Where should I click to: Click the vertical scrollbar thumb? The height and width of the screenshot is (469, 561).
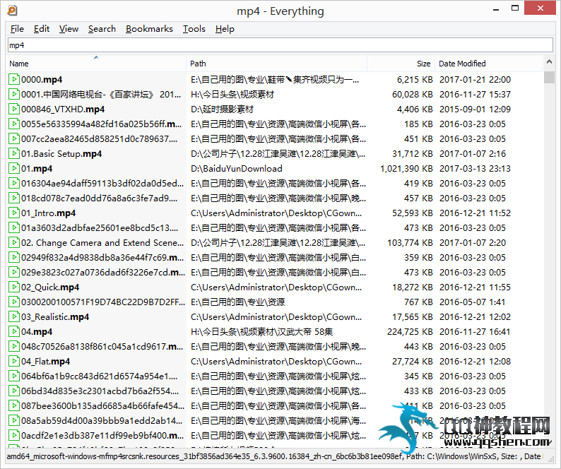[x=549, y=77]
